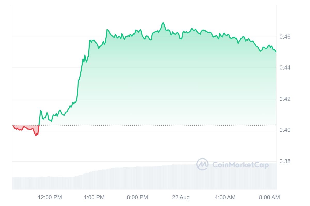
Task: Click the 8:00 AM time label
Action: pyautogui.click(x=269, y=198)
